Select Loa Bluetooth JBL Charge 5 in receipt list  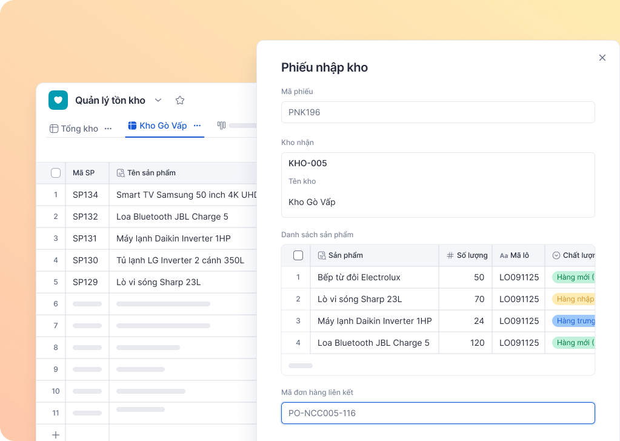click(373, 343)
